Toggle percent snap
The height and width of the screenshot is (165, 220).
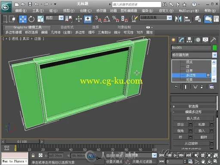click(116, 19)
